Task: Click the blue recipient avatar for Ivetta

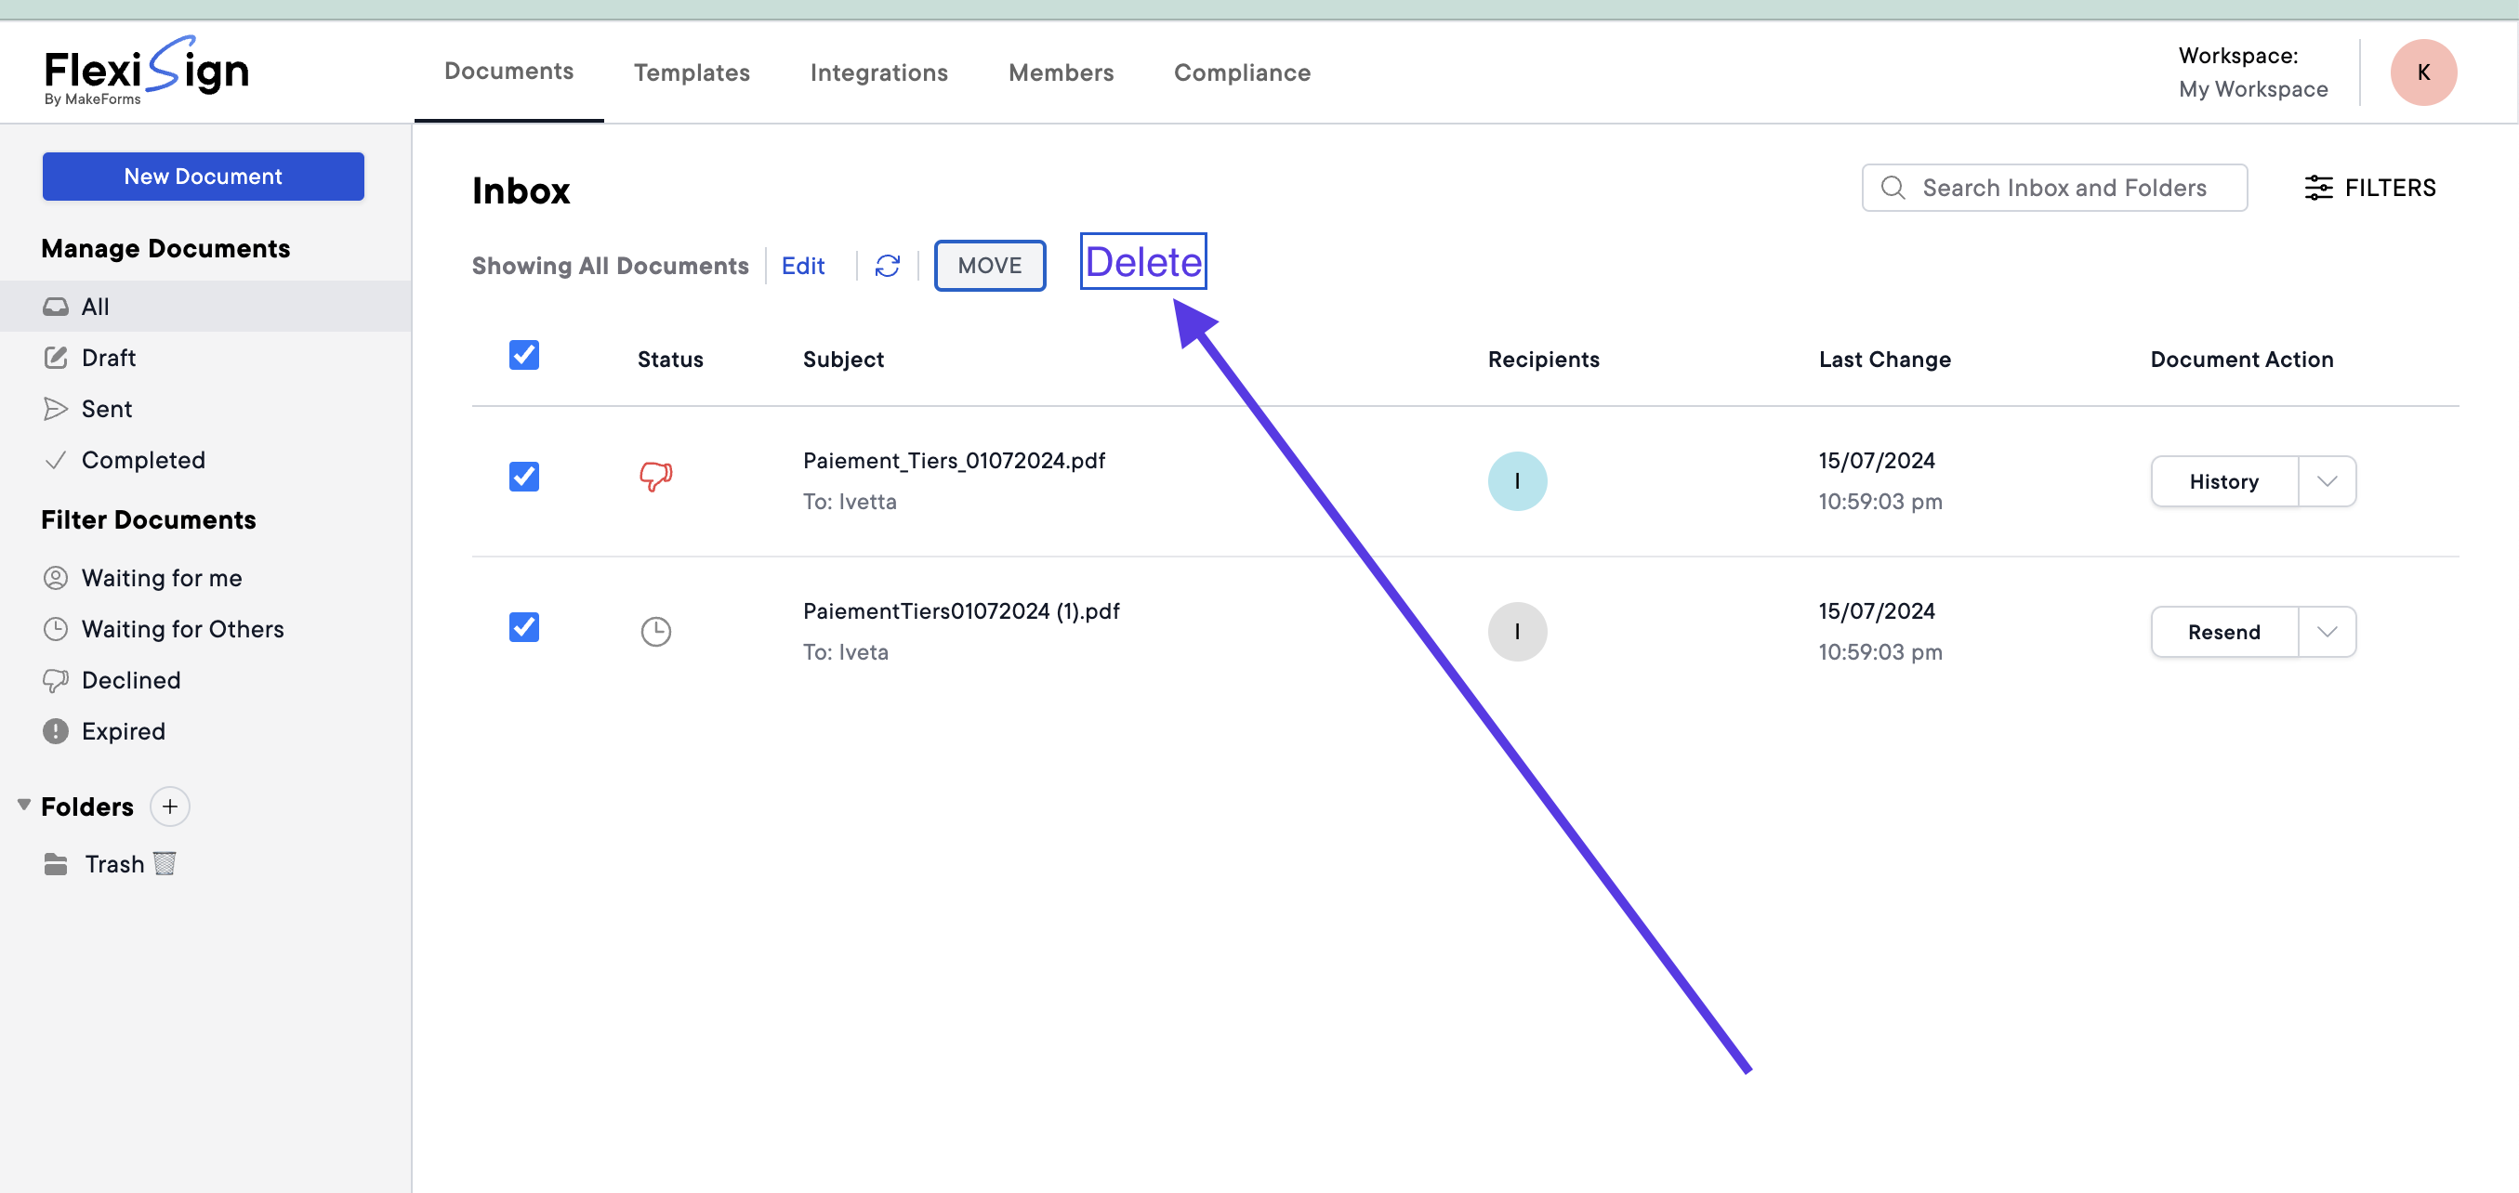Action: [x=1517, y=480]
